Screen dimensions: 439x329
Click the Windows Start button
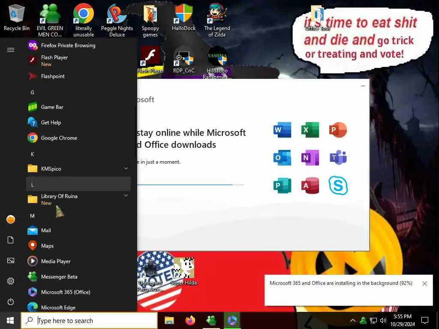[10, 320]
